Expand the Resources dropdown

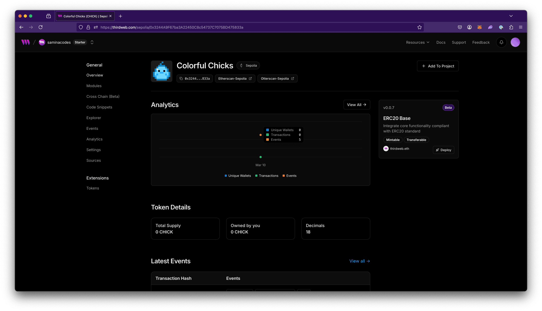pyautogui.click(x=417, y=42)
